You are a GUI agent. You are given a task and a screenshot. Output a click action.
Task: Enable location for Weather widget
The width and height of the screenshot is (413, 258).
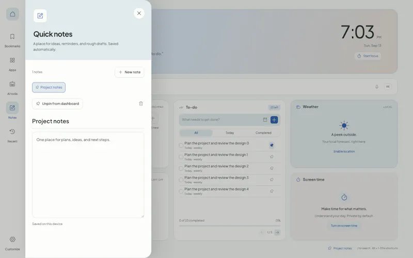(x=344, y=152)
